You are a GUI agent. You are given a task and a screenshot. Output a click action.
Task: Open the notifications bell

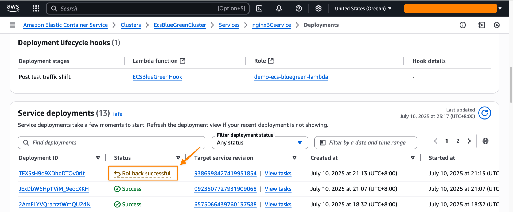pyautogui.click(x=279, y=9)
